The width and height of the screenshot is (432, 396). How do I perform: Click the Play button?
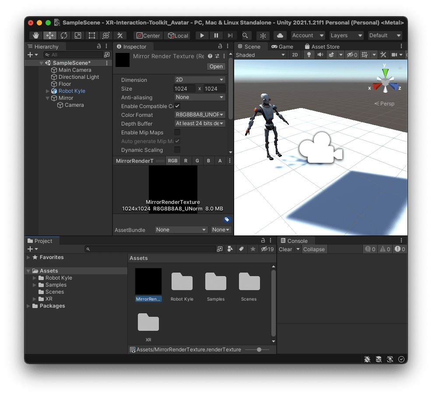[202, 35]
